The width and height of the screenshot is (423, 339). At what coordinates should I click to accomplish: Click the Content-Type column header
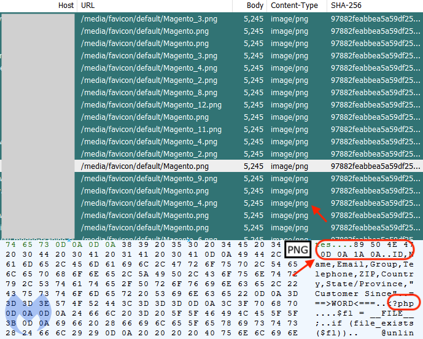[x=294, y=6]
